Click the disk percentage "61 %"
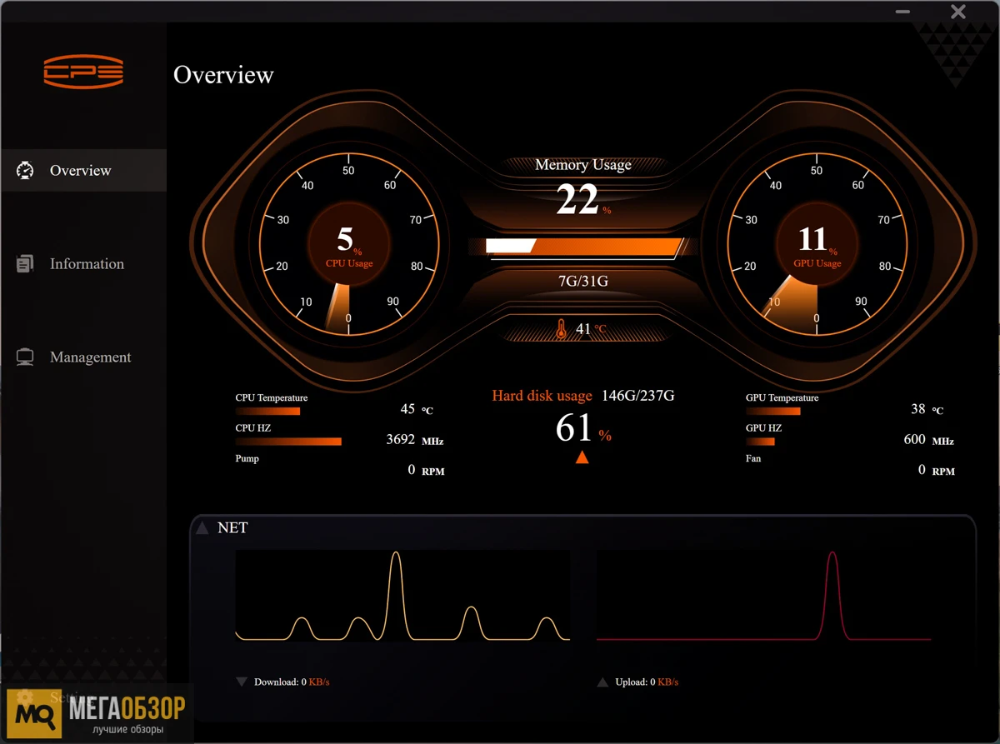 pyautogui.click(x=583, y=428)
